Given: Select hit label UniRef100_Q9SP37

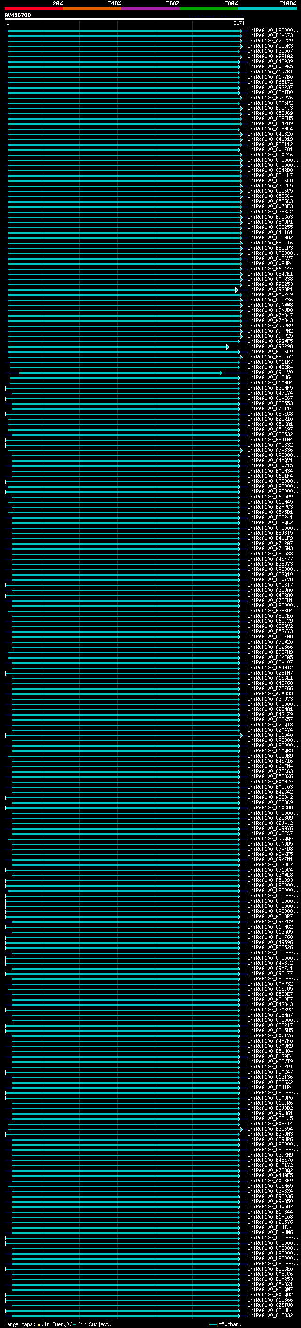Looking at the screenshot, I should [269, 87].
